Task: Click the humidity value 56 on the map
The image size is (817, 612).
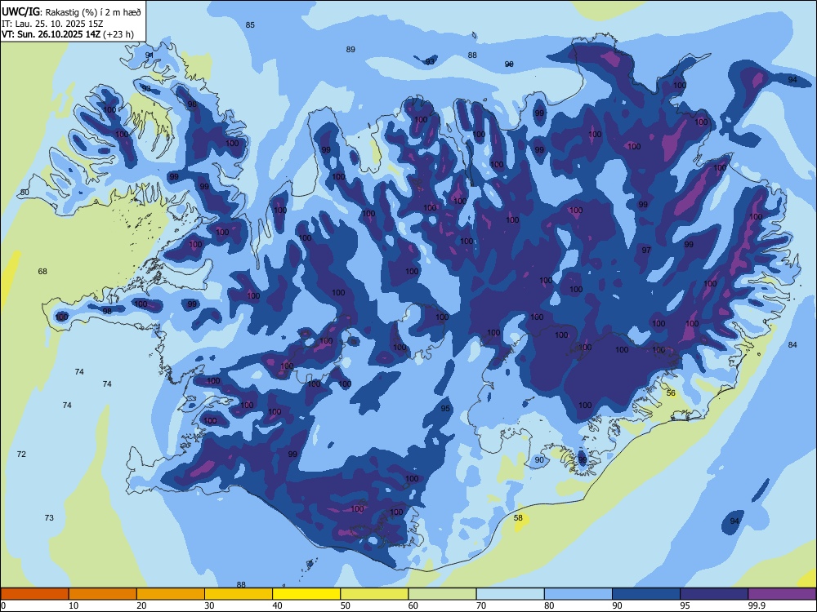Action: pos(671,393)
